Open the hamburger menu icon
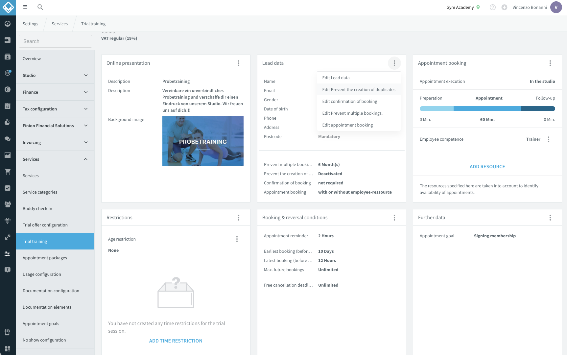The height and width of the screenshot is (355, 567). (25, 7)
